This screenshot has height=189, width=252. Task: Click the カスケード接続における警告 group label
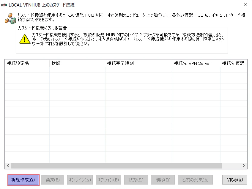point(42,28)
